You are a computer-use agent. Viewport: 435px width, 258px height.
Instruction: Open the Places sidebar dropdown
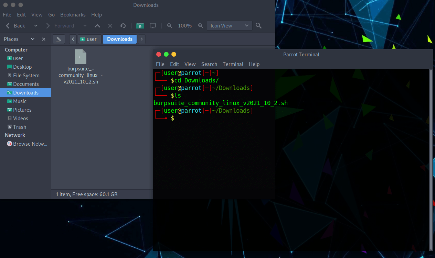click(33, 39)
